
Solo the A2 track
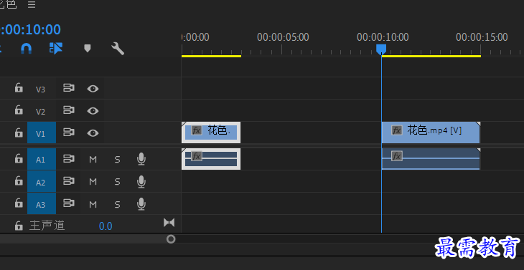pos(117,182)
